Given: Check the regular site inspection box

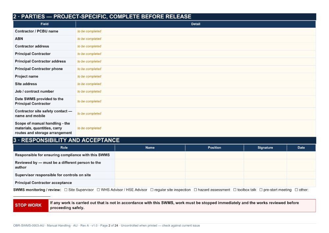Looking at the screenshot, I should (x=152, y=190).
